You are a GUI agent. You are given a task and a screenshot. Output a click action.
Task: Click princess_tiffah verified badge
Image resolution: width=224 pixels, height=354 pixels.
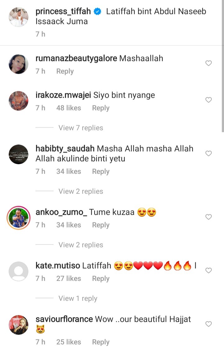click(97, 12)
